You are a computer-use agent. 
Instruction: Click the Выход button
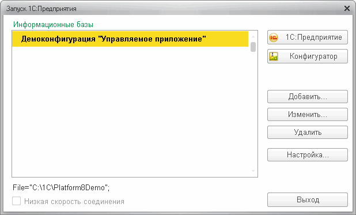point(308,200)
